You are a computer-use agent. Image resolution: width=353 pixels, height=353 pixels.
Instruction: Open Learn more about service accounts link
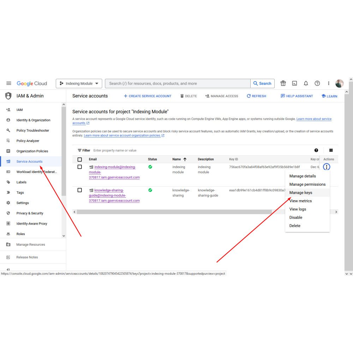point(314,119)
